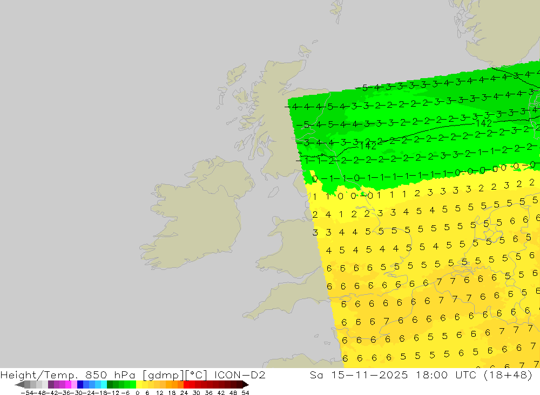This screenshot has height=395, width=540.
Task: Click the 142 contour label near the right map edge
Action: click(483, 123)
